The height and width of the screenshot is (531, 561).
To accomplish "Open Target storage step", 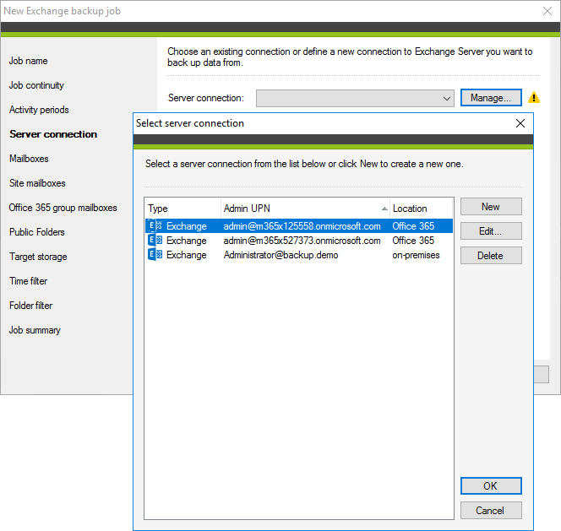I will (x=38, y=257).
